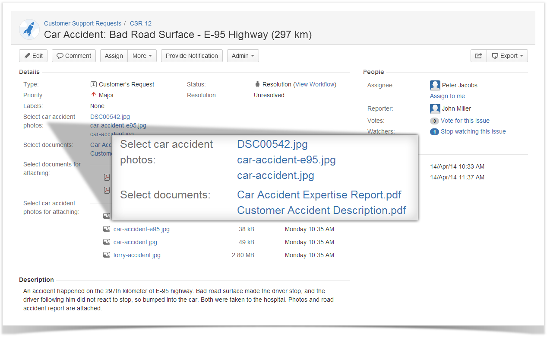Expand the More actions dropdown
This screenshot has width=550, height=338.
tap(142, 56)
